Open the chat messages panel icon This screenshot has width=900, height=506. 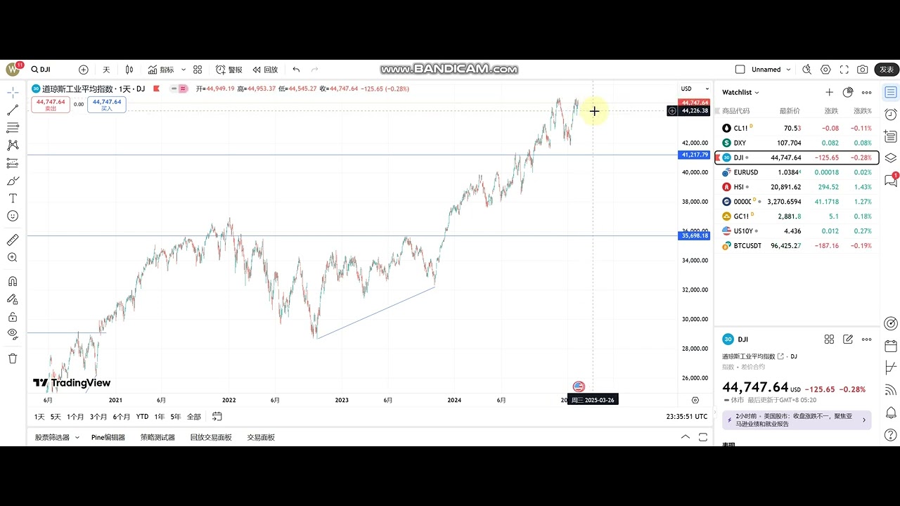tap(891, 180)
